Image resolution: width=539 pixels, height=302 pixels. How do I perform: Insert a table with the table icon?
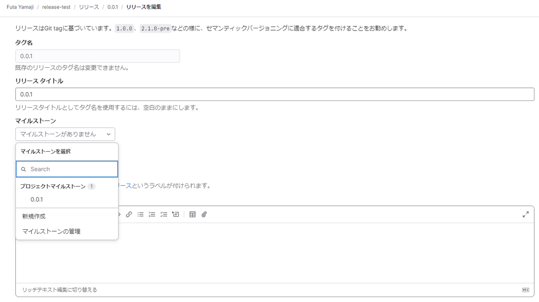(192, 214)
